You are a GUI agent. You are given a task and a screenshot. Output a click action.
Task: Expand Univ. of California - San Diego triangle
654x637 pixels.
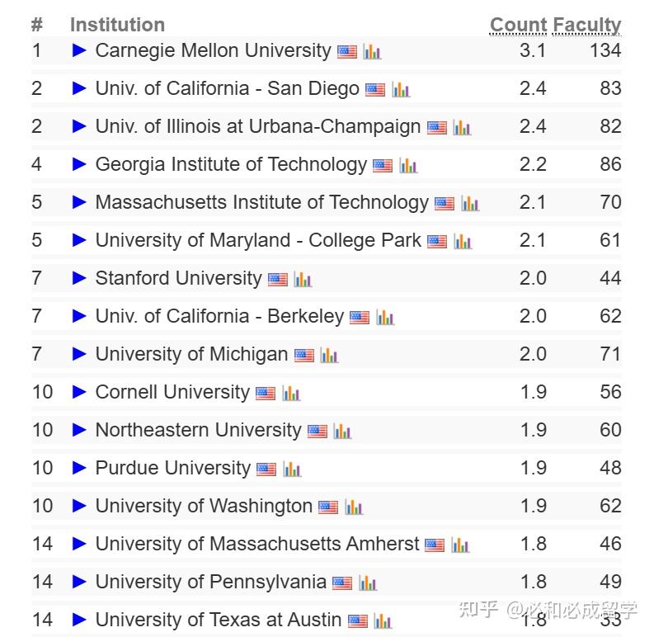tap(79, 88)
